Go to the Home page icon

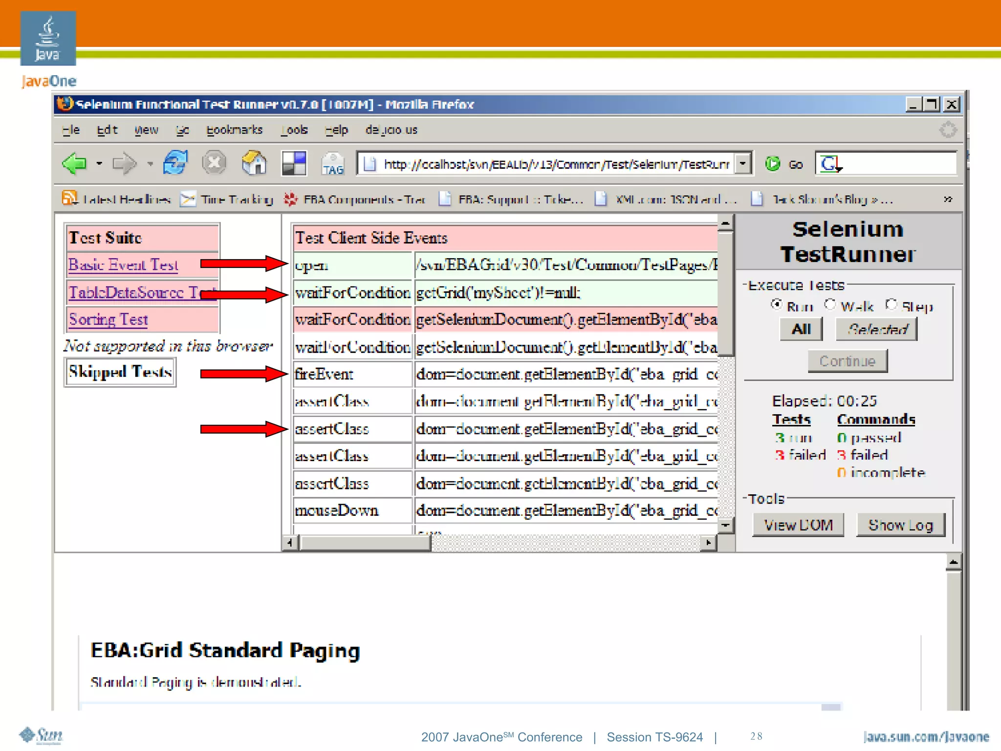(254, 163)
